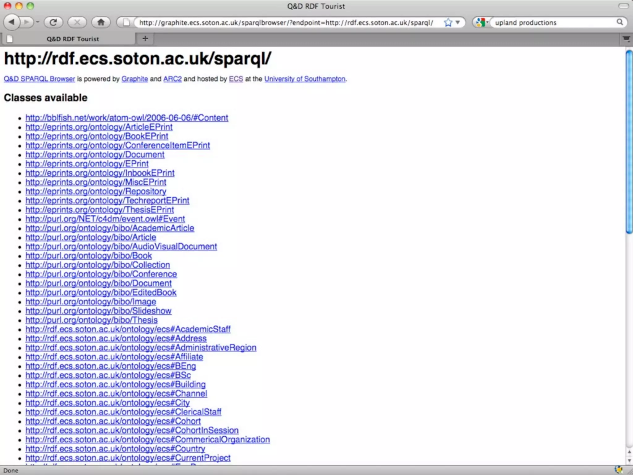This screenshot has height=475, width=633.
Task: Select the Q&D RDF Tourist tab
Action: click(73, 39)
